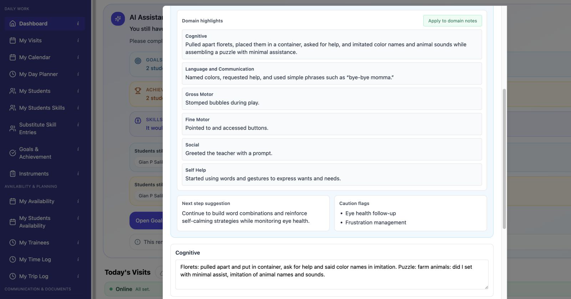The image size is (571, 299).
Task: Click the info icon beside Dashboard
Action: pos(78,23)
